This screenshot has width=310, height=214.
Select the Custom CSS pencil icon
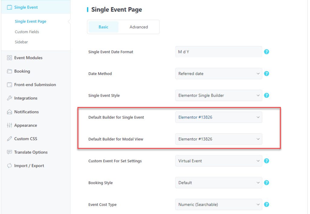tap(9, 139)
